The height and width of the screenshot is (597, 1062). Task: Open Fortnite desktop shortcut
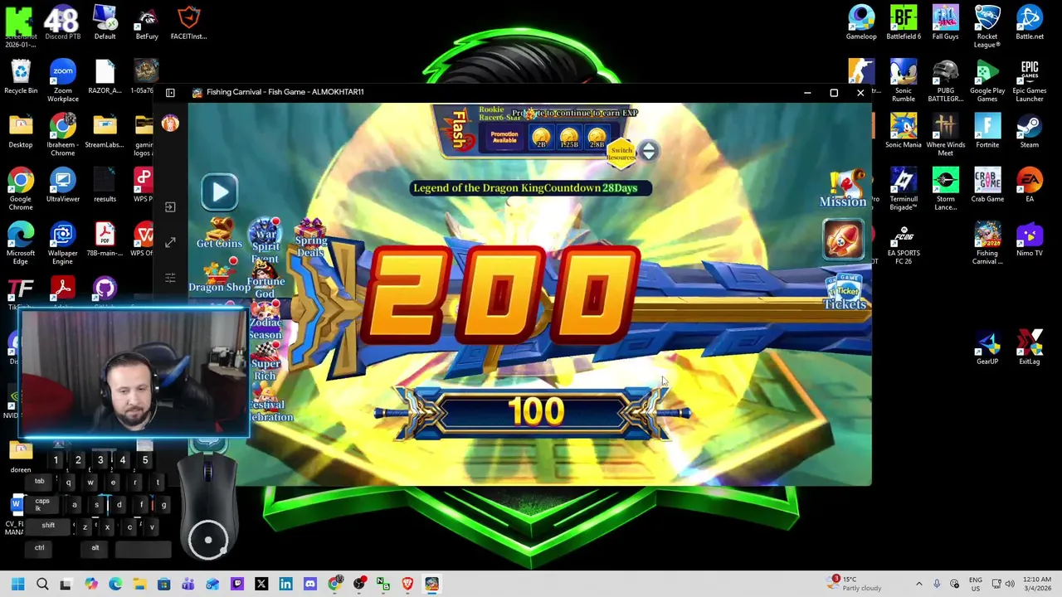tap(987, 131)
